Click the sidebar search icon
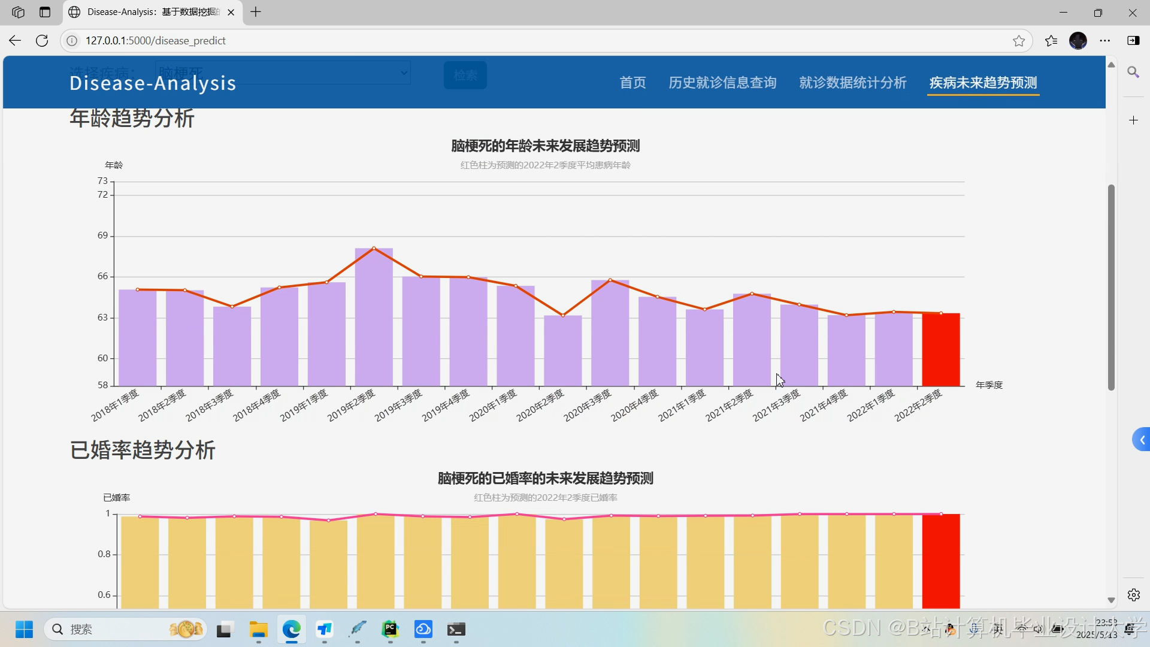The height and width of the screenshot is (647, 1150). point(1133,72)
